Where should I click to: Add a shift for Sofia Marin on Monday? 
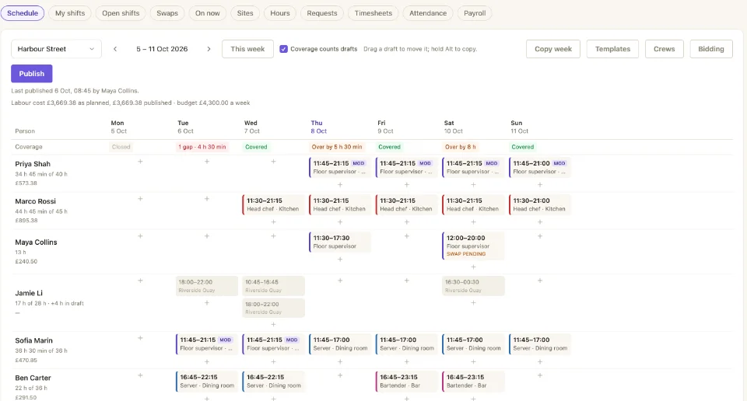140,338
